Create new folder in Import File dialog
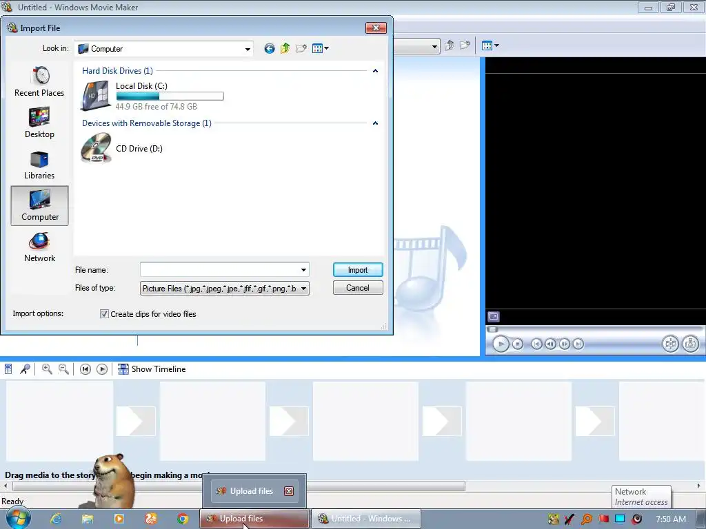This screenshot has height=529, width=706. pyautogui.click(x=301, y=49)
